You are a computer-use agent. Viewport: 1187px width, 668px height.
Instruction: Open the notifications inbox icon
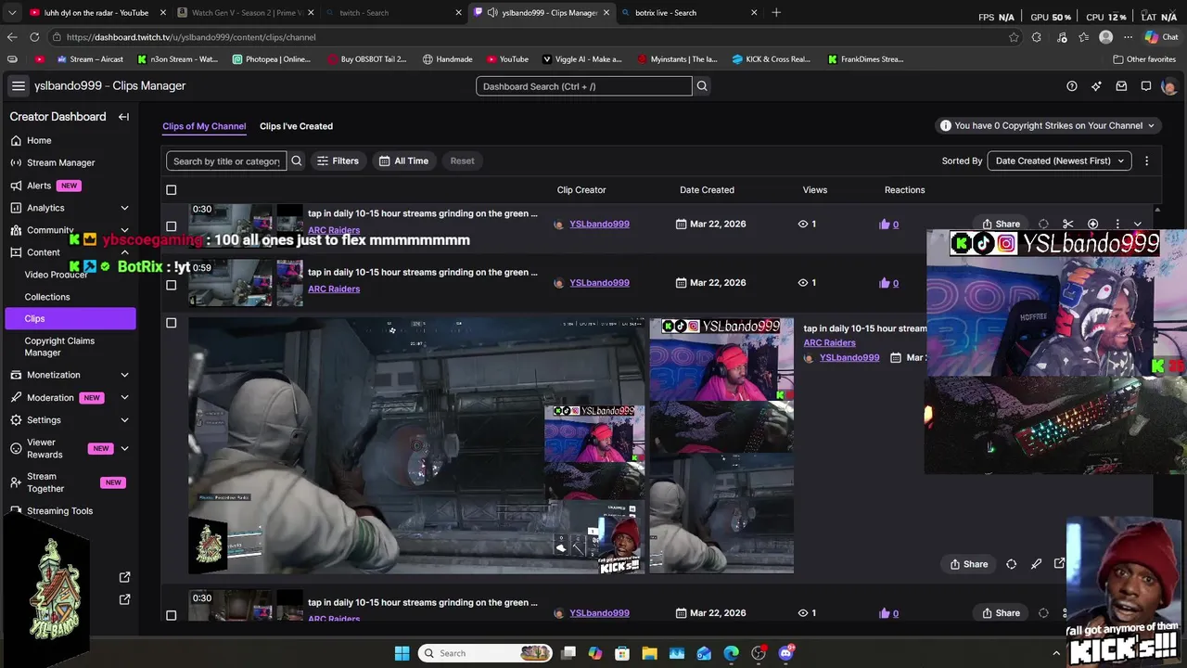click(x=1121, y=86)
